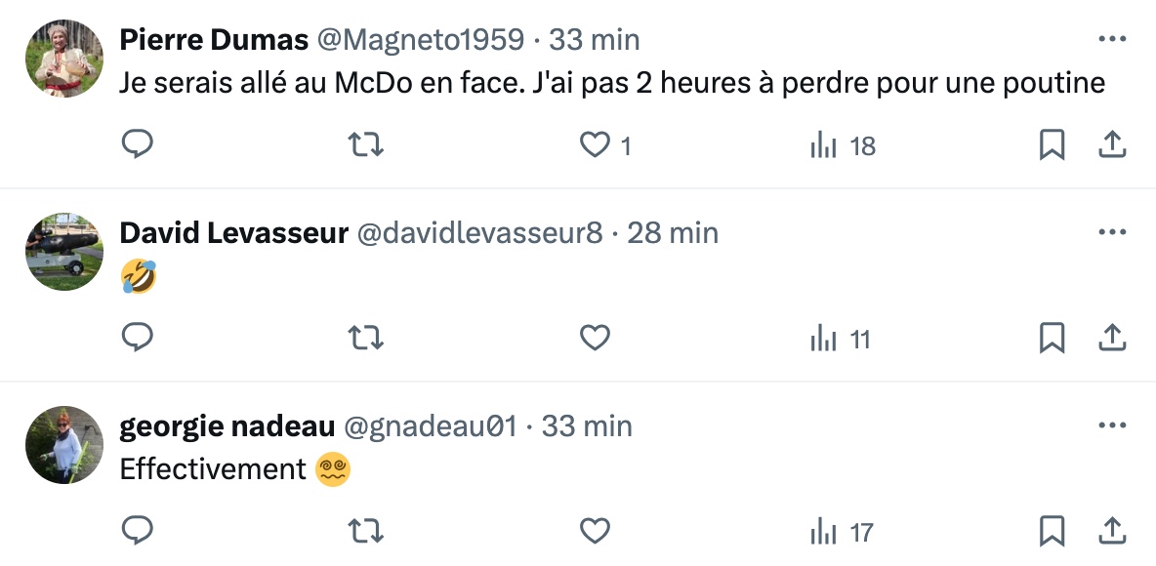The height and width of the screenshot is (566, 1156).
Task: Reply to georgie nadeau's Effectivement tweet
Action: click(138, 532)
